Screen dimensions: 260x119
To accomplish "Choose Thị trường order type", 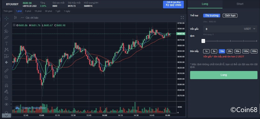I will [x=212, y=15].
